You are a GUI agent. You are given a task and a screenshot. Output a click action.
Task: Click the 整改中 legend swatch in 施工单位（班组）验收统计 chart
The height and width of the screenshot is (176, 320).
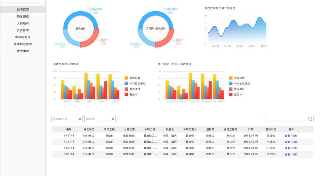pos(231,94)
